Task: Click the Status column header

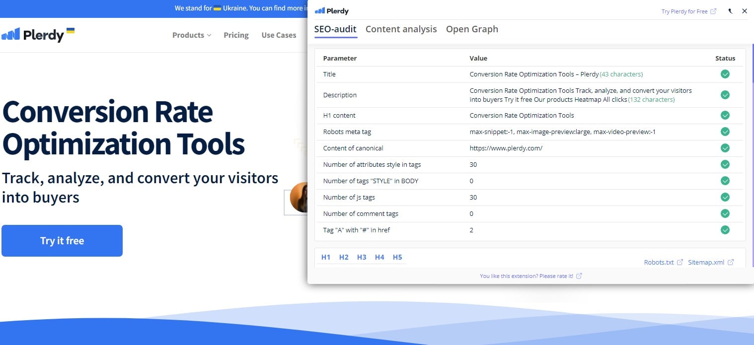Action: [x=725, y=58]
